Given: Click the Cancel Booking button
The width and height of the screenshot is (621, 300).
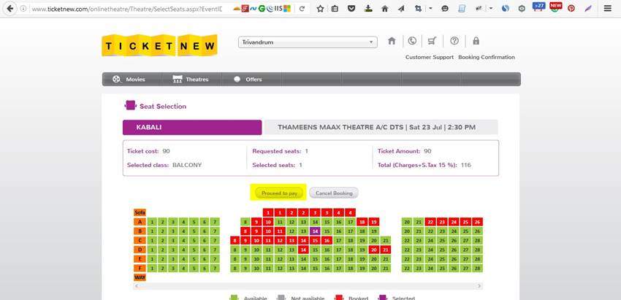Looking at the screenshot, I should point(334,193).
